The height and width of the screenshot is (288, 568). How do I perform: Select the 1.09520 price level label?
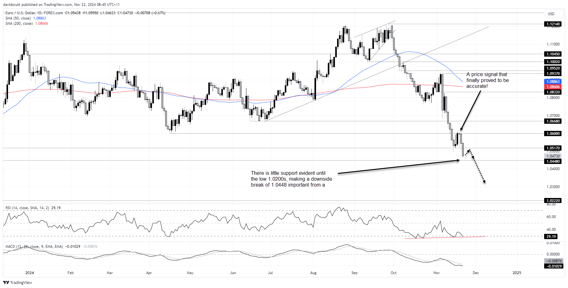coord(553,69)
